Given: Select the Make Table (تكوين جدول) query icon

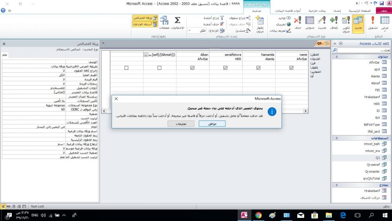Looking at the screenshot, I should pos(346,23).
